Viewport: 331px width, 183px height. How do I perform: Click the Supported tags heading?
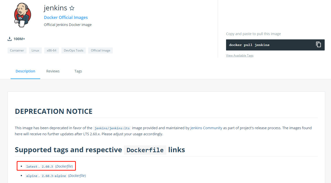100,150
